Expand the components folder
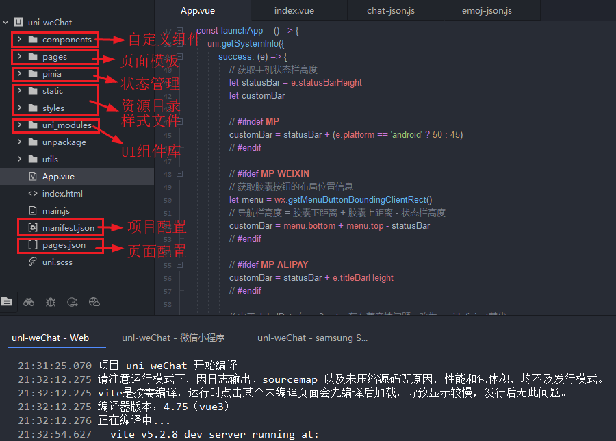Viewport: 616px width, 441px height. (18, 39)
